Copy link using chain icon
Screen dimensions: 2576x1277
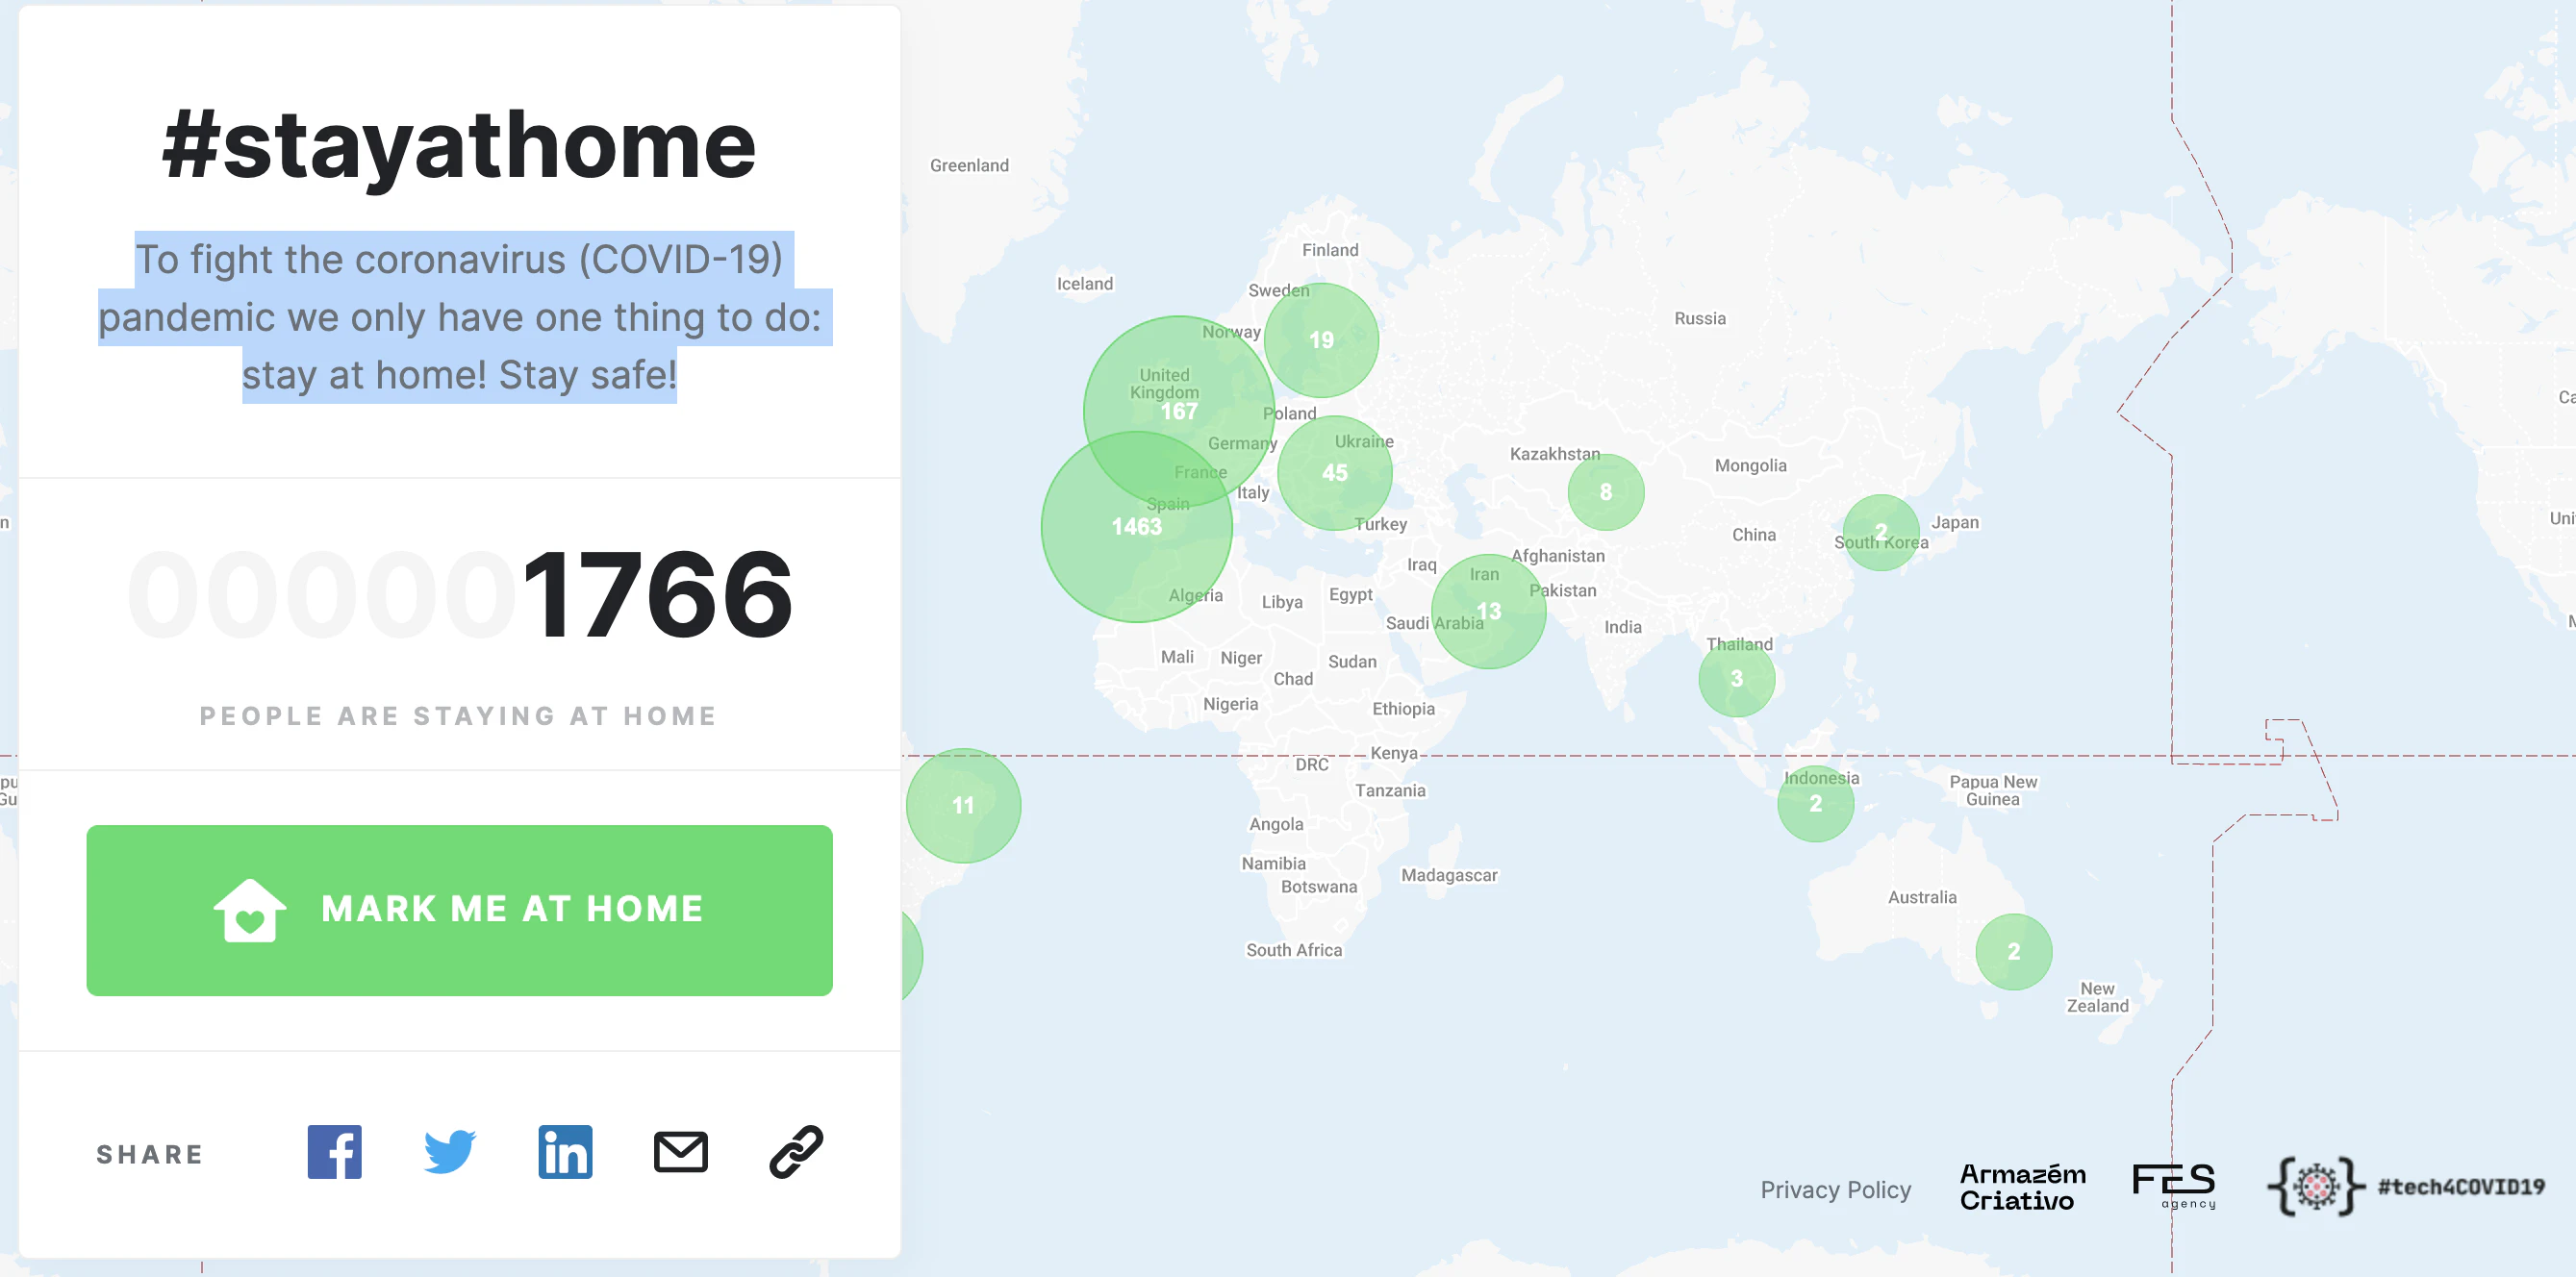point(796,1152)
